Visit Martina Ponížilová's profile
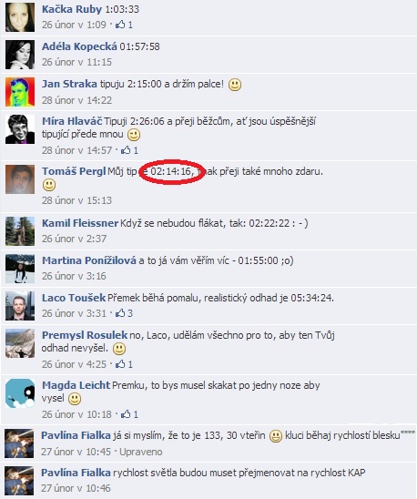417x499 pixels. (89, 260)
